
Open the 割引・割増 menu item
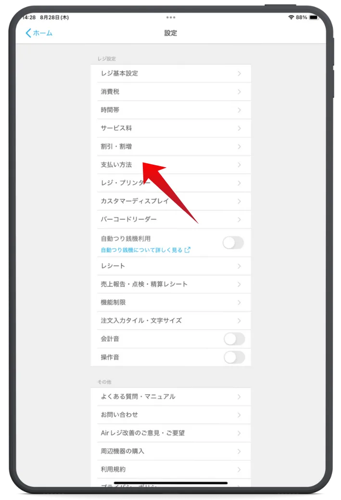click(171, 146)
